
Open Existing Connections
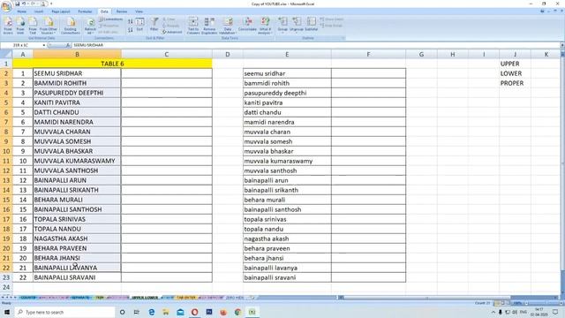click(71, 26)
